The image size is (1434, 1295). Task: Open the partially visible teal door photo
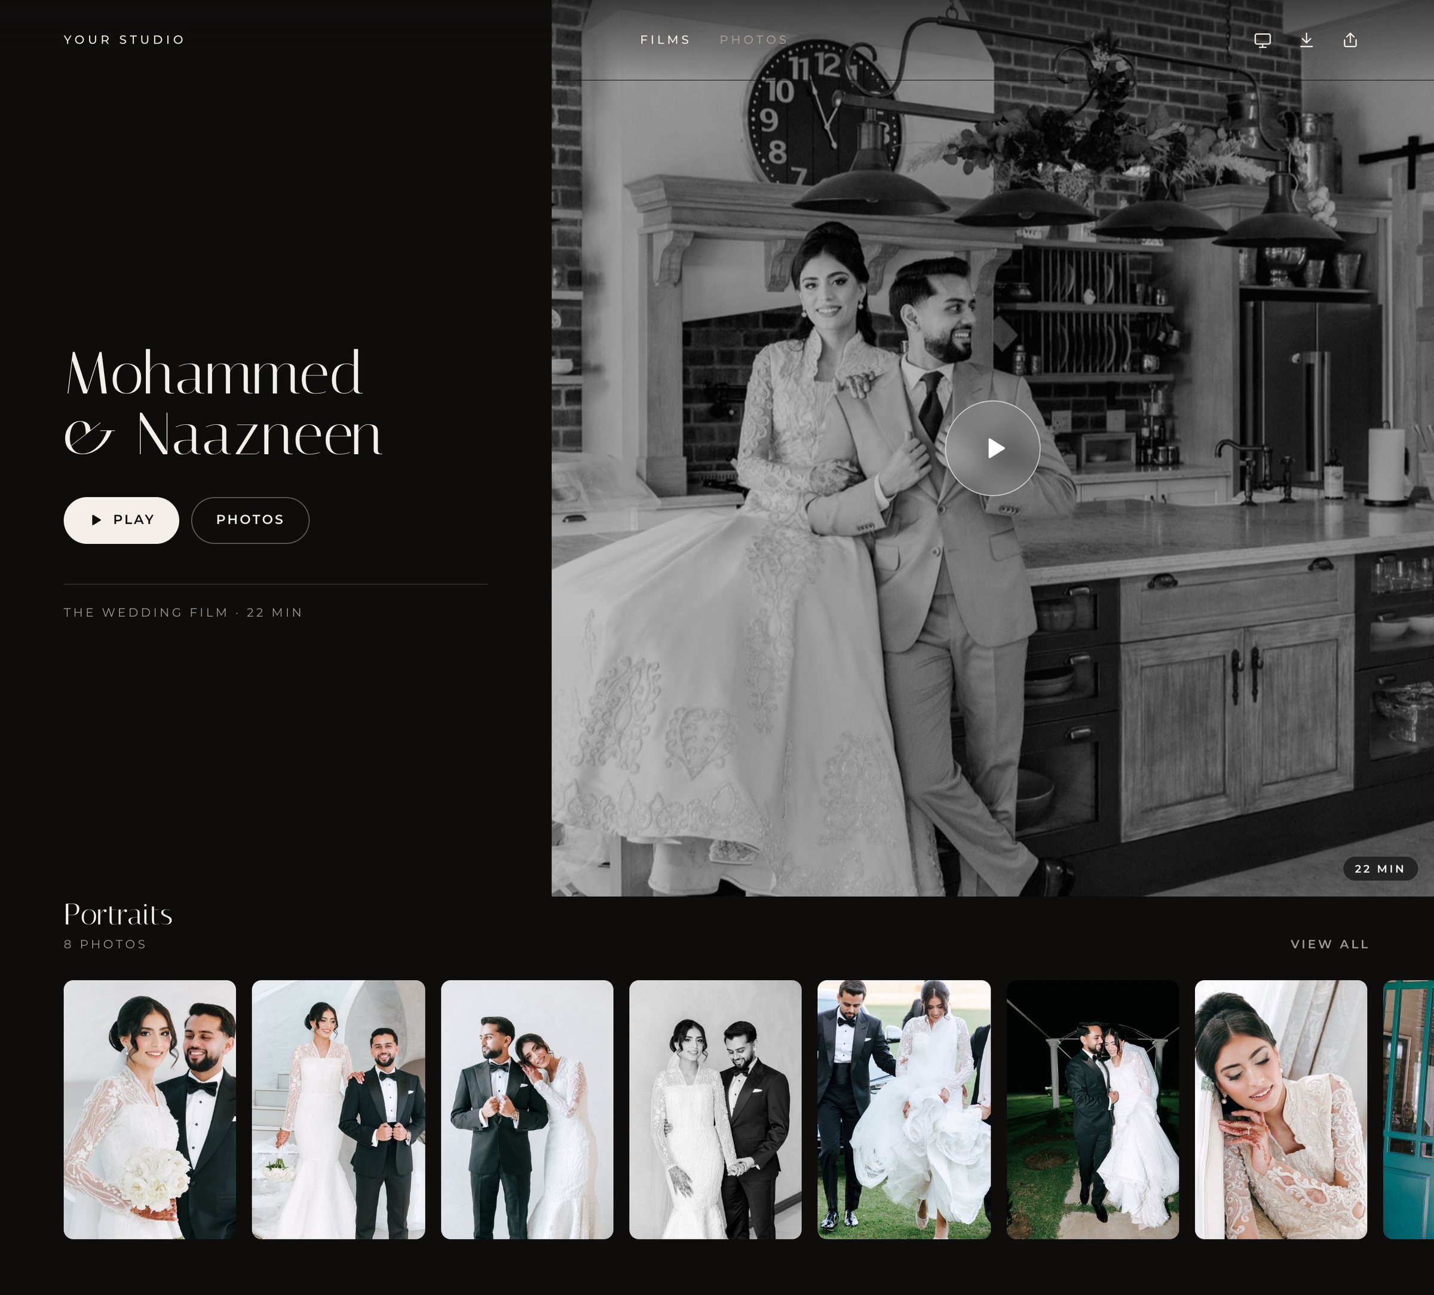click(x=1408, y=1109)
